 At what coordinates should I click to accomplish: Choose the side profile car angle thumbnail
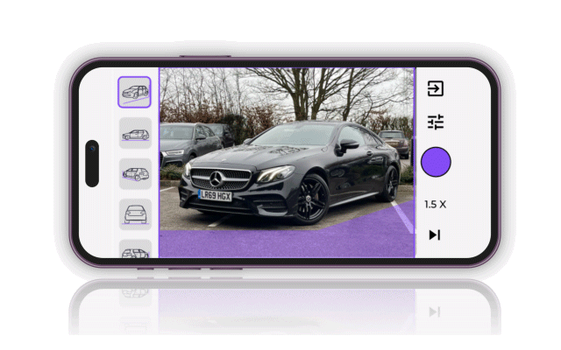(x=135, y=133)
